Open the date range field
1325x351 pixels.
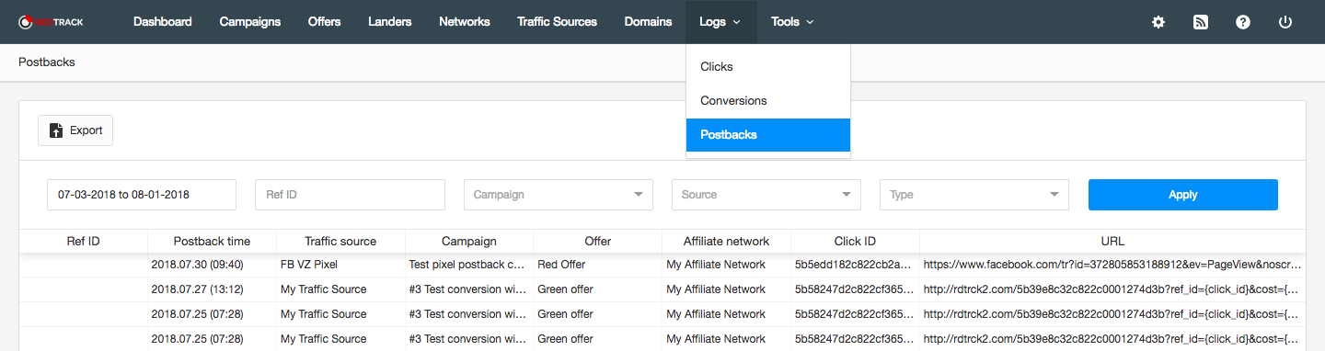point(142,195)
